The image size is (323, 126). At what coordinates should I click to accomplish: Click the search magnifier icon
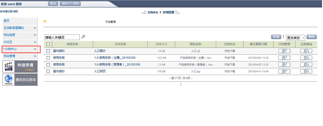83,37
